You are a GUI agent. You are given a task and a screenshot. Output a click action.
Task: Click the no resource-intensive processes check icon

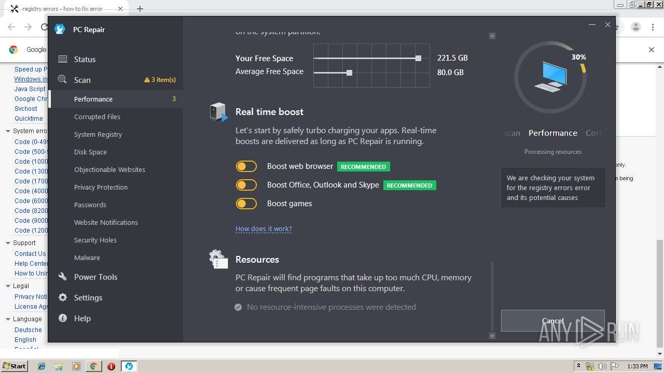238,307
